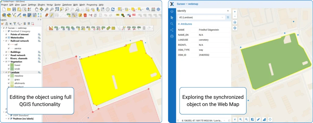Click the web map search icon

pos(172,24)
